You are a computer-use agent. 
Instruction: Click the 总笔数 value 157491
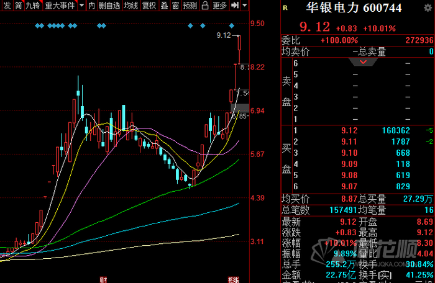(x=343, y=210)
